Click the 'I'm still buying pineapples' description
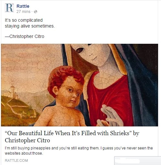The image size is (161, 165). tap(79, 148)
